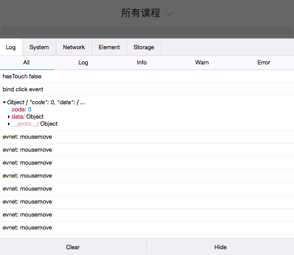Expand the data: Object property

(x=9, y=117)
